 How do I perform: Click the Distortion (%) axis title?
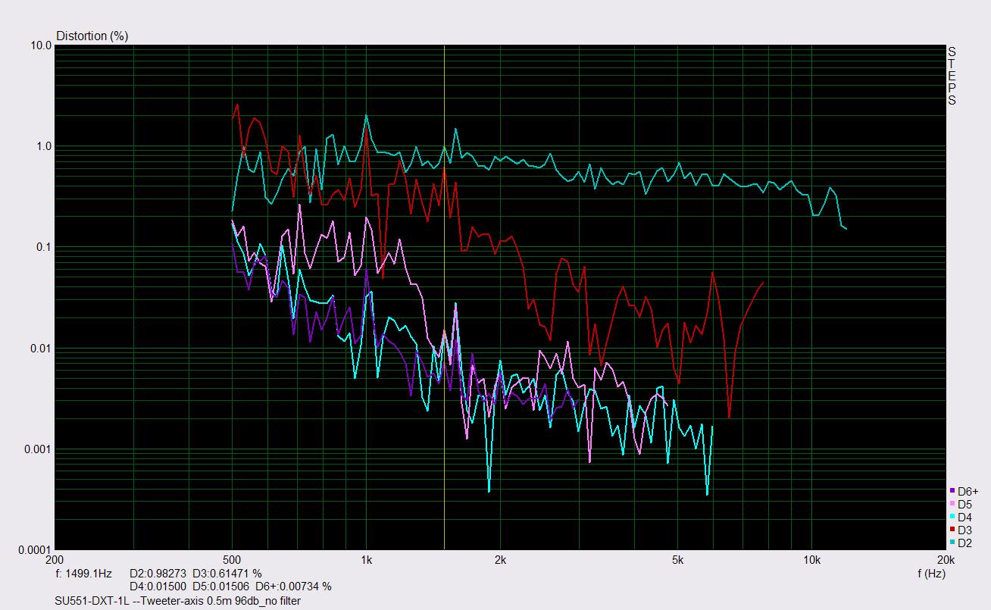point(92,36)
